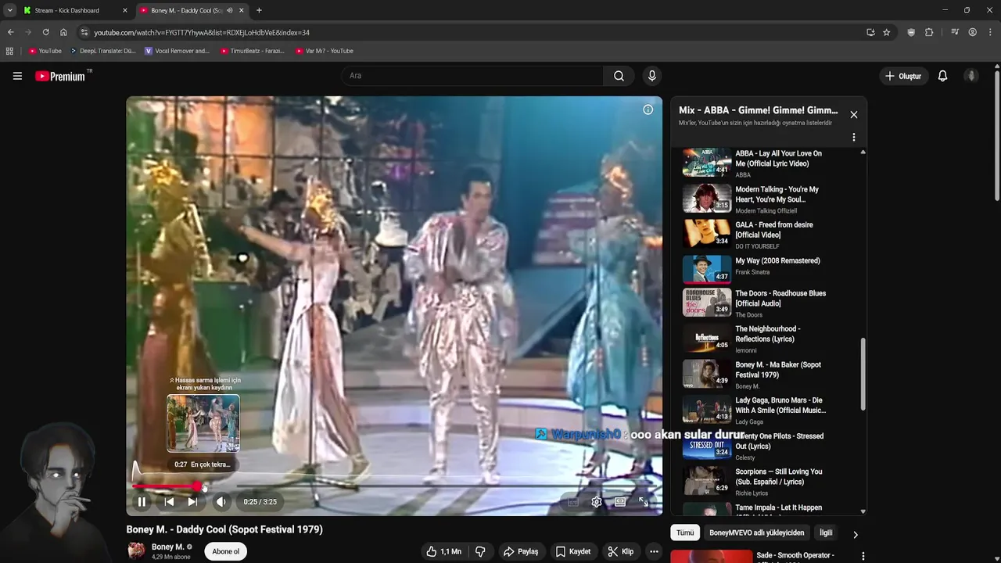Switch to Stream - Kick Dashboard tab
The width and height of the screenshot is (1001, 563).
pos(74,10)
